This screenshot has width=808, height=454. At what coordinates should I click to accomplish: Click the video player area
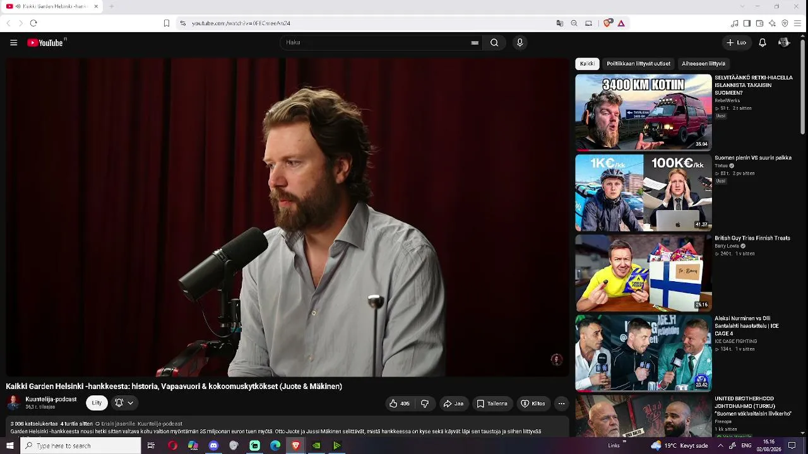pos(287,218)
